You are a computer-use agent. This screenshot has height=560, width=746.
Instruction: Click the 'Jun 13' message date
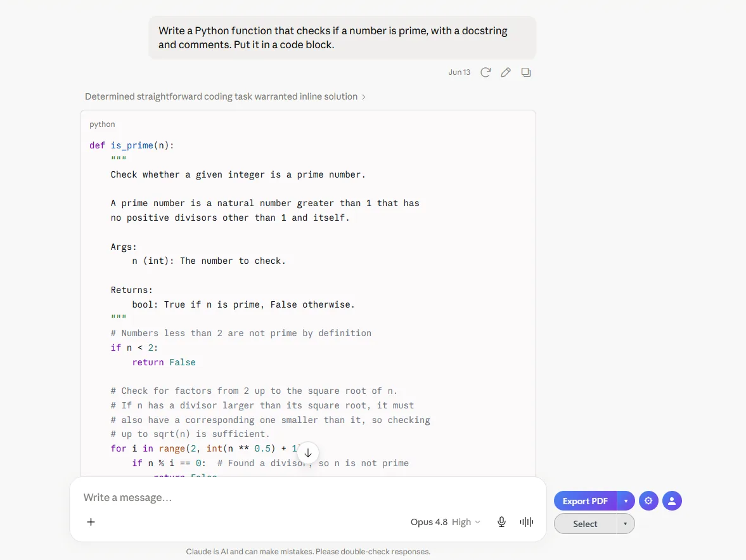459,72
